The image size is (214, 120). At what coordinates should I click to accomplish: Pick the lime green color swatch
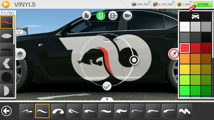coord(185,80)
